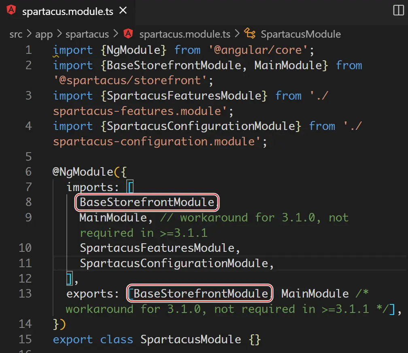Click SpartacusModule class name on line 15
The height and width of the screenshot is (353, 408).
(x=191, y=340)
